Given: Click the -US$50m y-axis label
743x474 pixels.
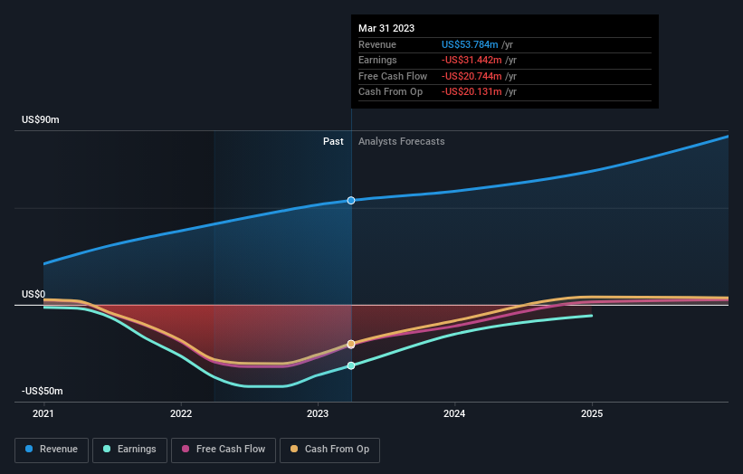Looking at the screenshot, I should 43,391.
